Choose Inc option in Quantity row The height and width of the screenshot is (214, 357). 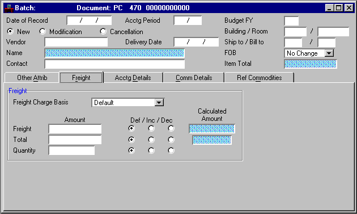point(151,150)
